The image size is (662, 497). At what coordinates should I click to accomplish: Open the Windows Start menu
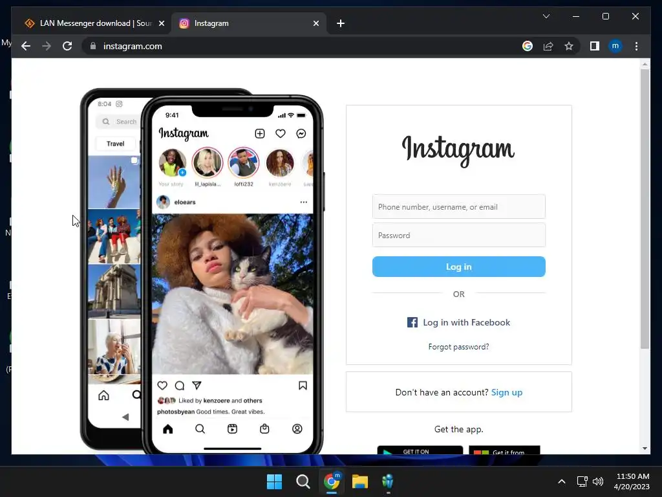[x=274, y=481]
